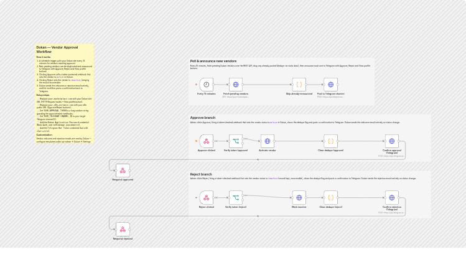Open the 'Respond: approved' webhook response node
Viewport: 466px width, 280px height.
tap(123, 170)
